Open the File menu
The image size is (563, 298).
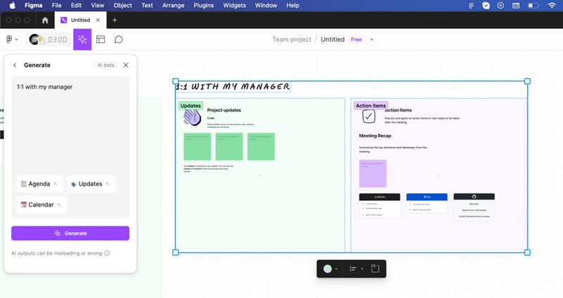click(56, 6)
